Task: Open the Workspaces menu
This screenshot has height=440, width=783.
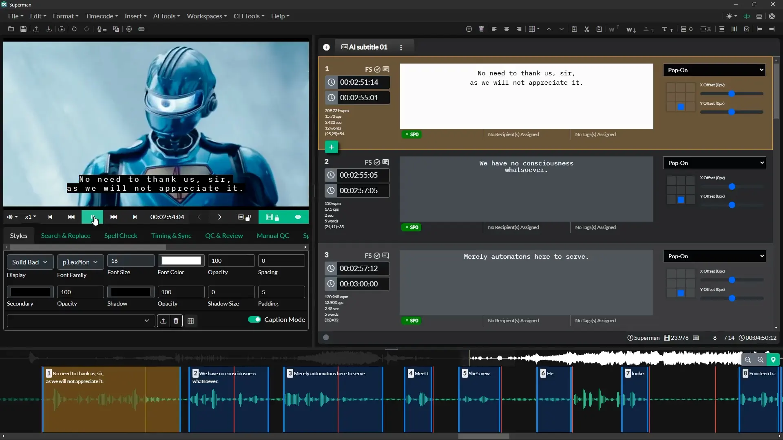Action: 207,16
